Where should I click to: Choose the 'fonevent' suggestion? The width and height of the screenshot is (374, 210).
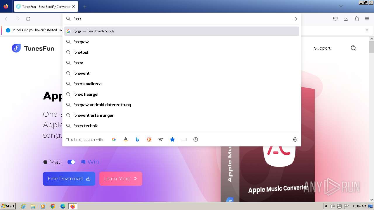click(x=182, y=73)
